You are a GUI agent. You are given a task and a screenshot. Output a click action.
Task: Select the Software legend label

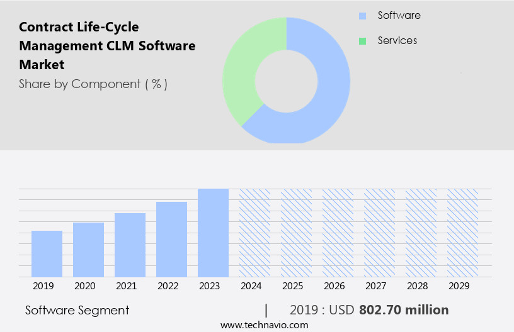399,15
